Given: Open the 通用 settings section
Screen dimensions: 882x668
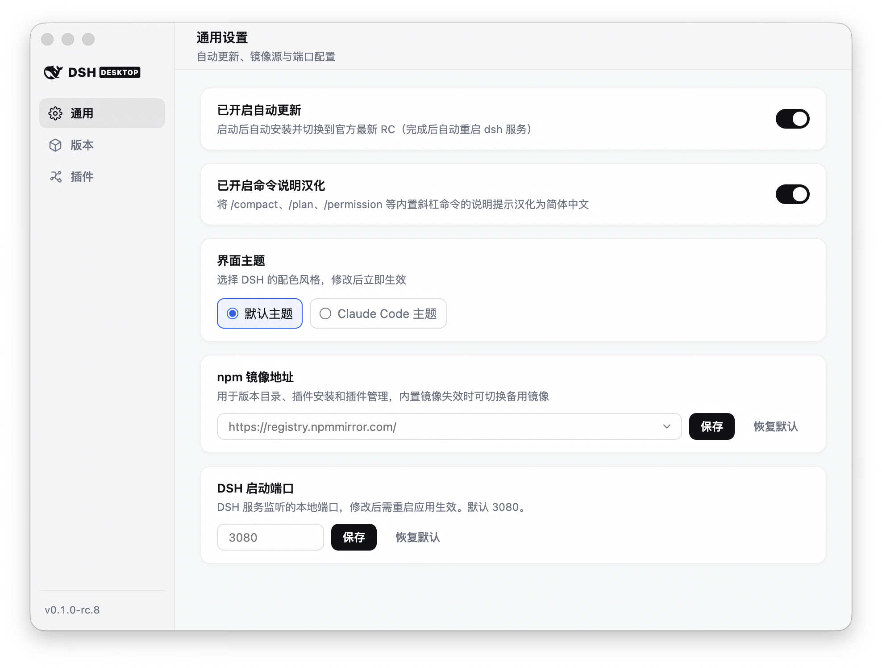Looking at the screenshot, I should coord(102,113).
